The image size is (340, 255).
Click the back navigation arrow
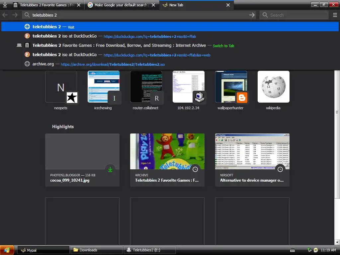tap(5, 15)
